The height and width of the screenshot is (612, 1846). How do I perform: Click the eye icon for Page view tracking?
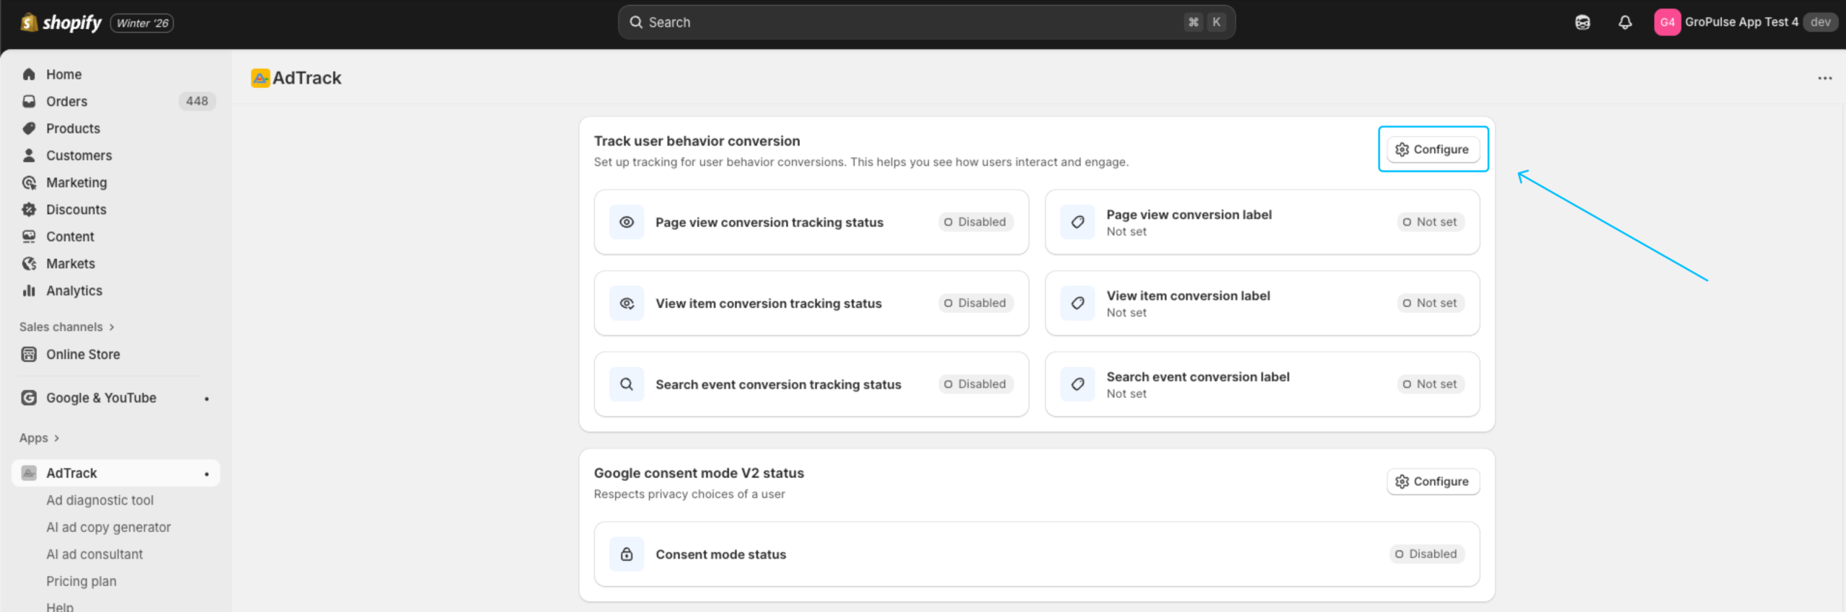[627, 222]
